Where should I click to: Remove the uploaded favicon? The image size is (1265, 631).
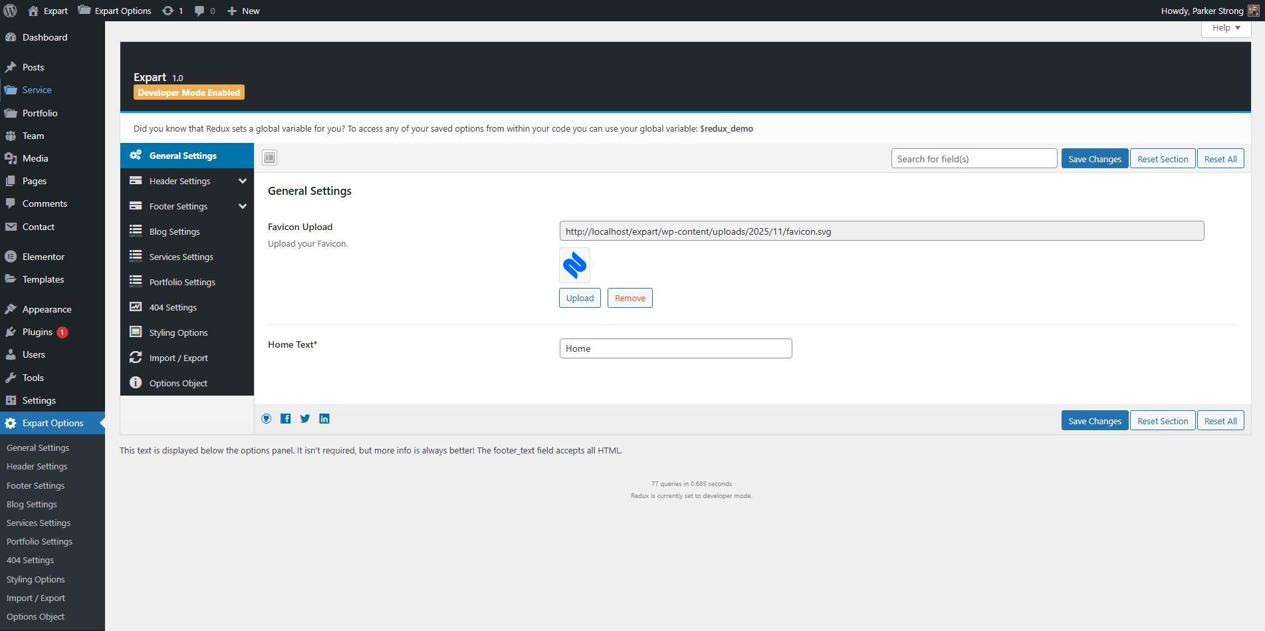pos(630,298)
